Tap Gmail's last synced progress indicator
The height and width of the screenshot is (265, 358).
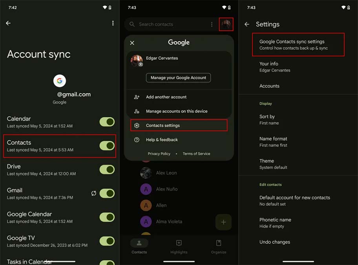93,193
